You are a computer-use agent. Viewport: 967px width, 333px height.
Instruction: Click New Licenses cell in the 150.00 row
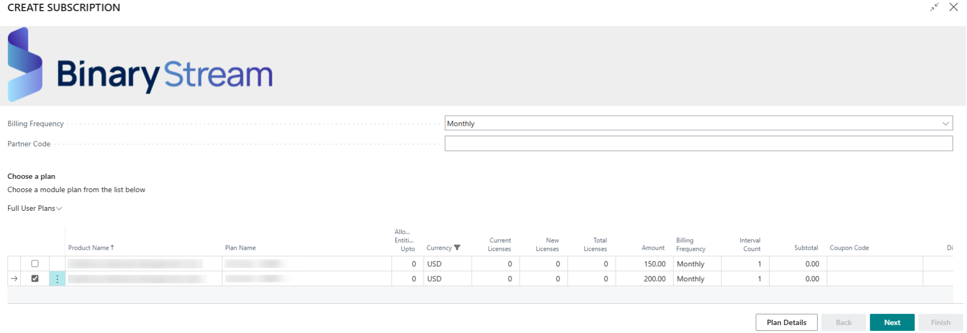[x=543, y=264]
